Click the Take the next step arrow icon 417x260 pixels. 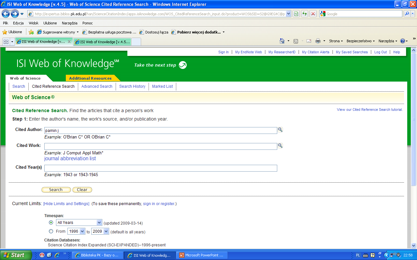pyautogui.click(x=183, y=65)
